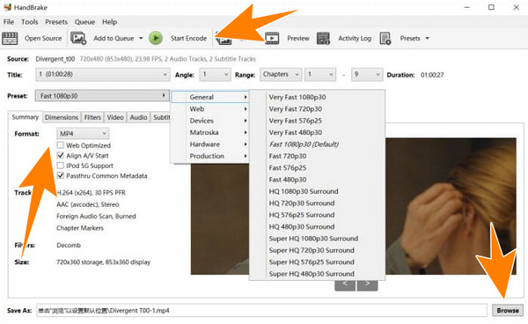Expand the Devices preset category
This screenshot has width=528, height=324.
[x=210, y=121]
